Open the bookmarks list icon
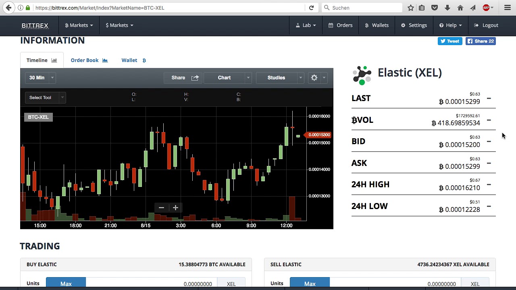This screenshot has width=516, height=290. coord(422,8)
